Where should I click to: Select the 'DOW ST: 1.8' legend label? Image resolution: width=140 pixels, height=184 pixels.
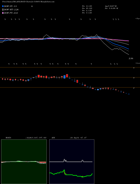click(x=10, y=6)
